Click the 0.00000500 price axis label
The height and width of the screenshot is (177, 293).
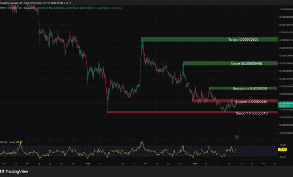tap(285, 40)
